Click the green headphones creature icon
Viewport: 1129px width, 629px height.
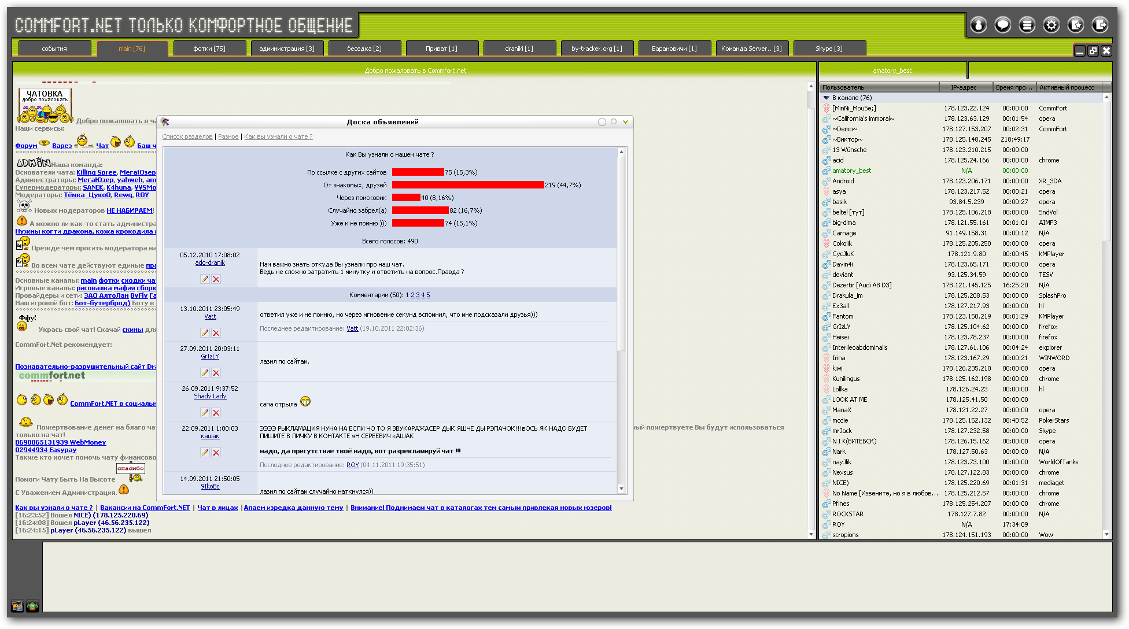point(32,606)
